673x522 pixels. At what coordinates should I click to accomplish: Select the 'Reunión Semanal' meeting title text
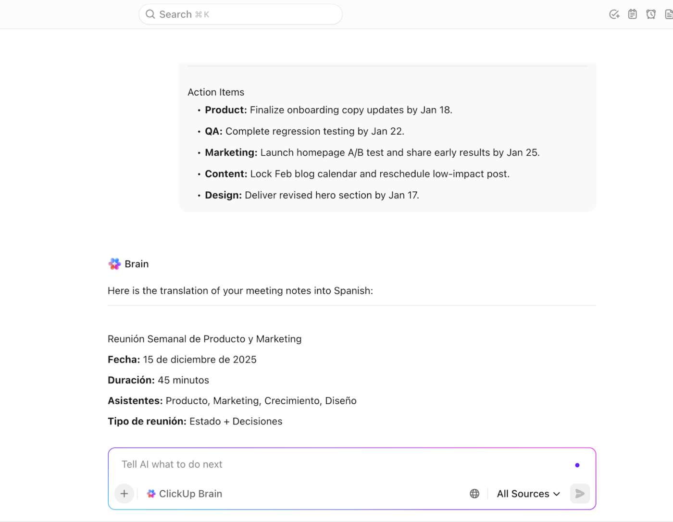[x=204, y=339]
